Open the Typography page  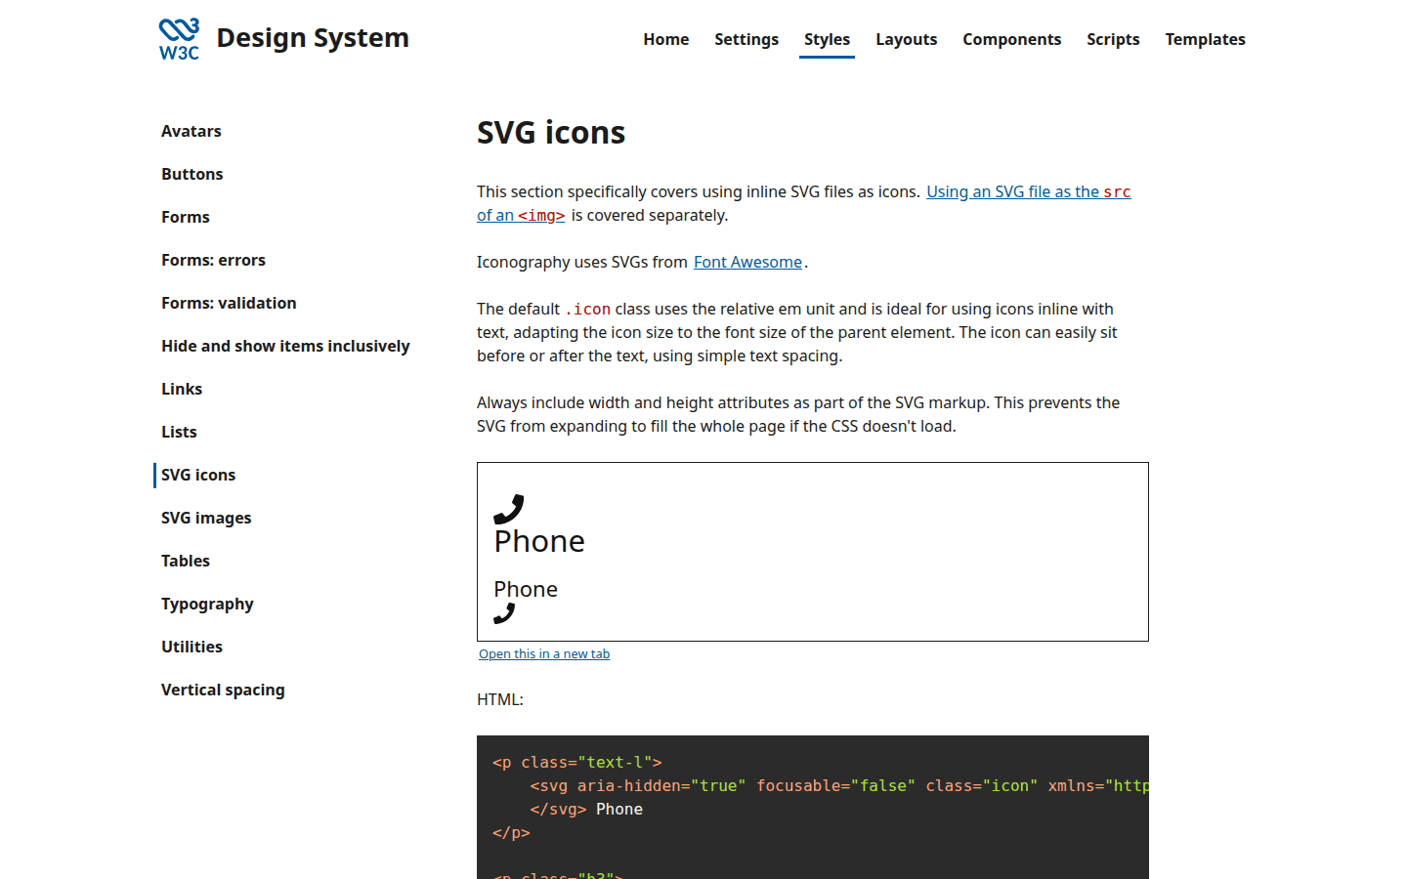[207, 604]
